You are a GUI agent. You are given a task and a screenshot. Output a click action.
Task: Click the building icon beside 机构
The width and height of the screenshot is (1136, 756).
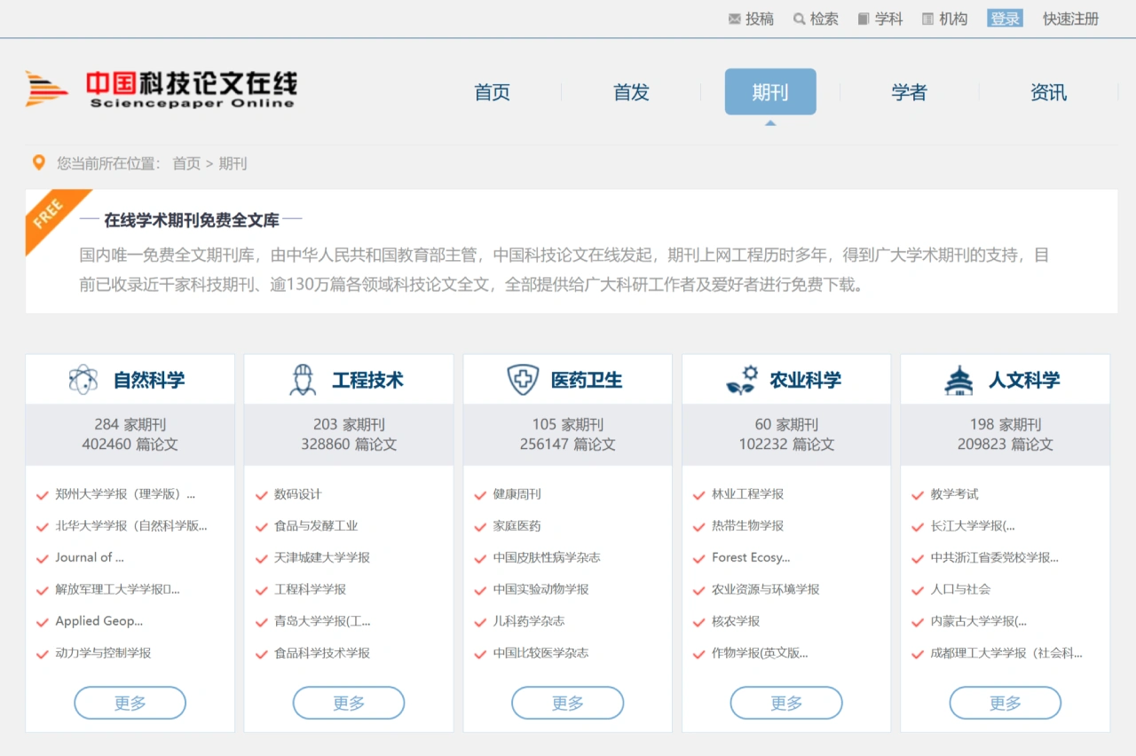927,19
